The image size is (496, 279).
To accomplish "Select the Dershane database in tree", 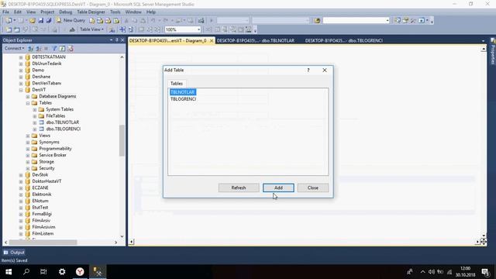I will click(41, 77).
